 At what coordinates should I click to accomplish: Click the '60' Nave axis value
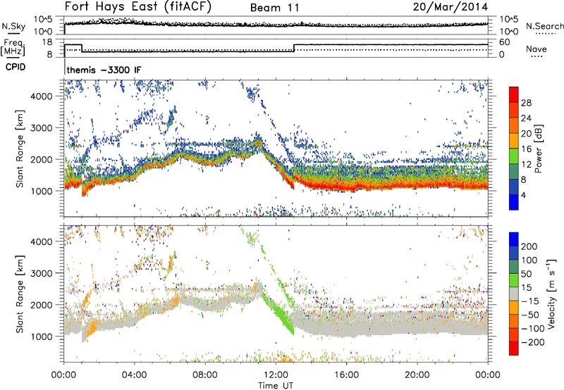(x=505, y=42)
